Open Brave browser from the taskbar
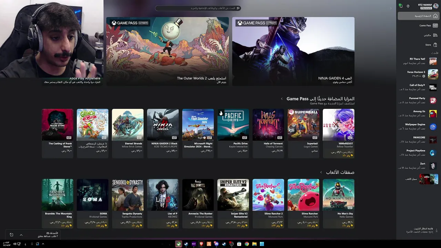The image size is (441, 248). tap(201, 244)
